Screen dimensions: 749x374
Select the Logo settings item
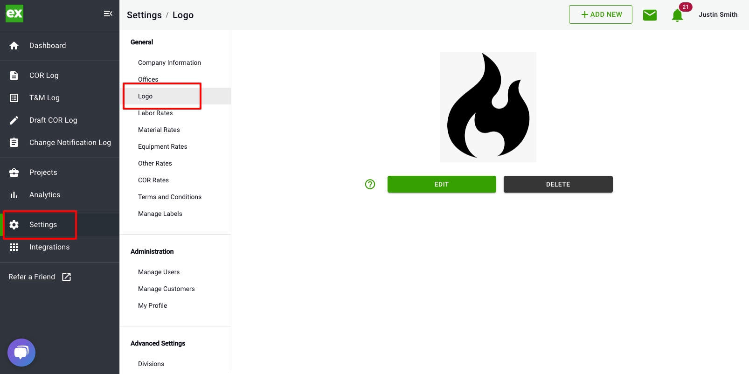pos(175,96)
